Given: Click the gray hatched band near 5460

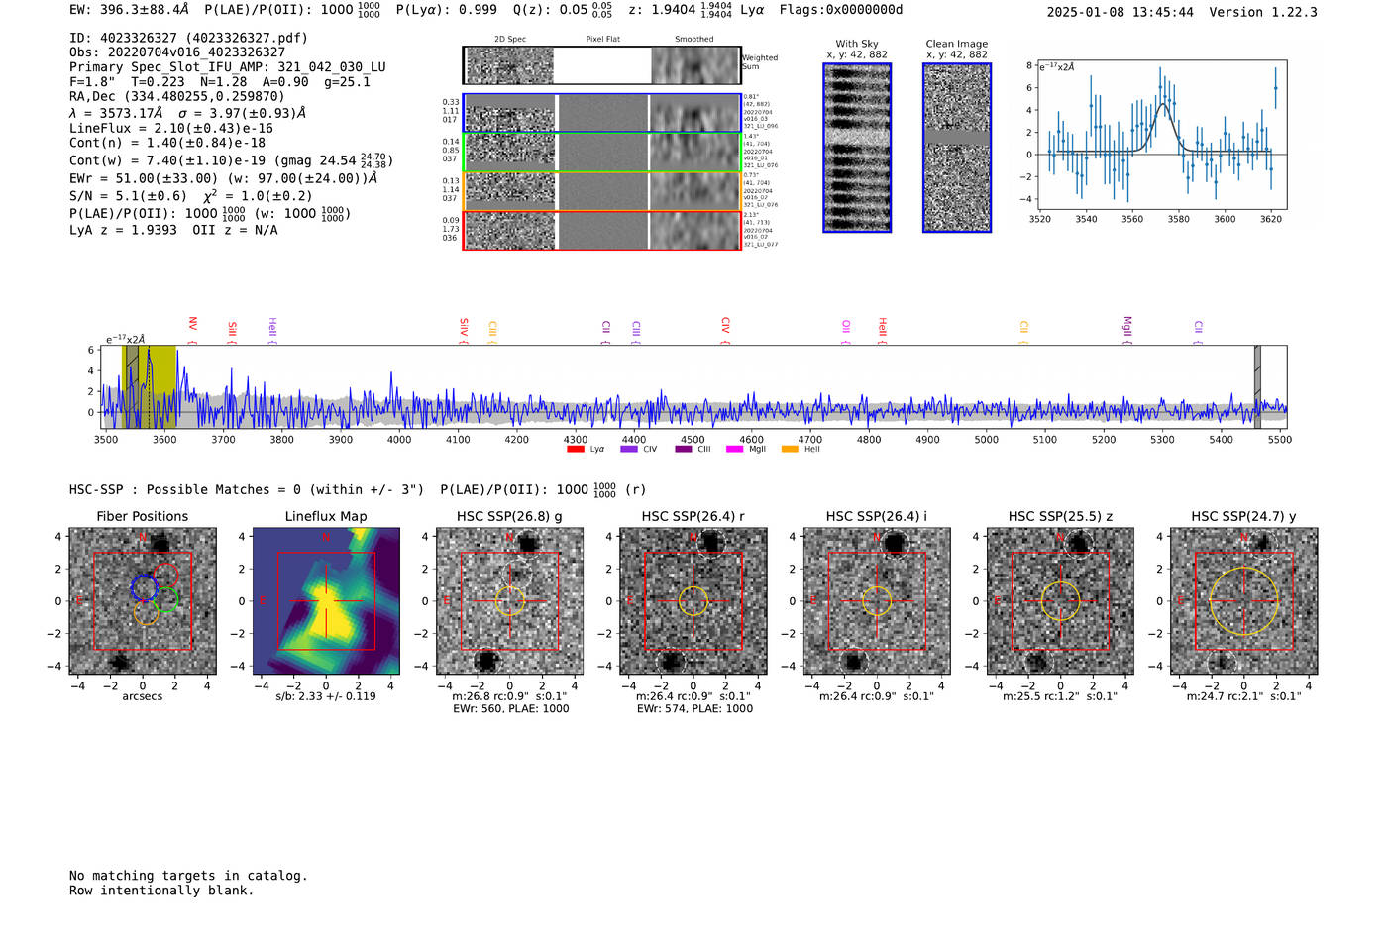Looking at the screenshot, I should click(1257, 386).
